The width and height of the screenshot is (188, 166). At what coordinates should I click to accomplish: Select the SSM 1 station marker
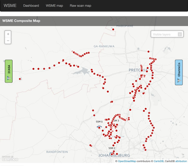tap(99, 127)
